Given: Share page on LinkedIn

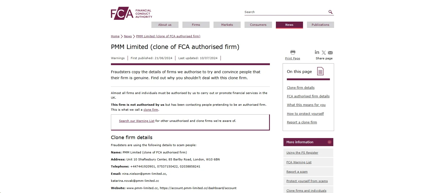Looking at the screenshot, I should point(317,52).
